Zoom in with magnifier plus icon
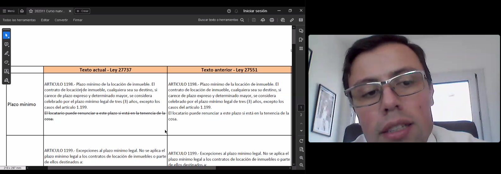The image size is (501, 174). point(301,158)
